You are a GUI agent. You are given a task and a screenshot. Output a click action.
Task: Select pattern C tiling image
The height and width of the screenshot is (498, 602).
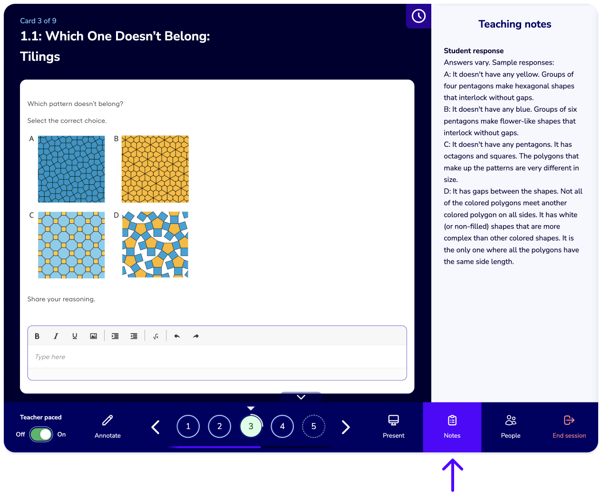71,245
